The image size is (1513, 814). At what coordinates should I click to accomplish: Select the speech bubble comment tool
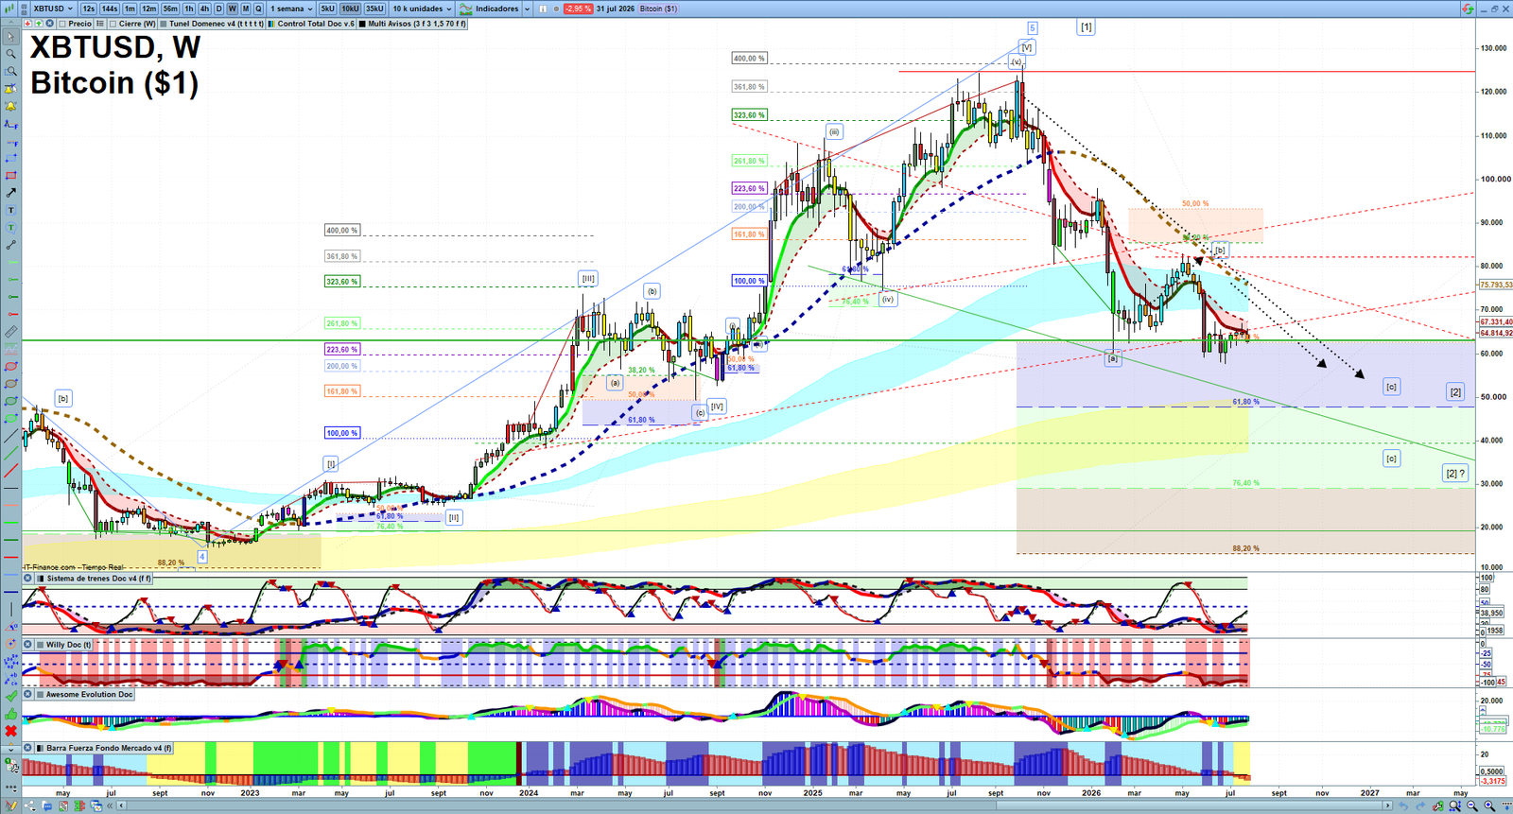pos(11,227)
